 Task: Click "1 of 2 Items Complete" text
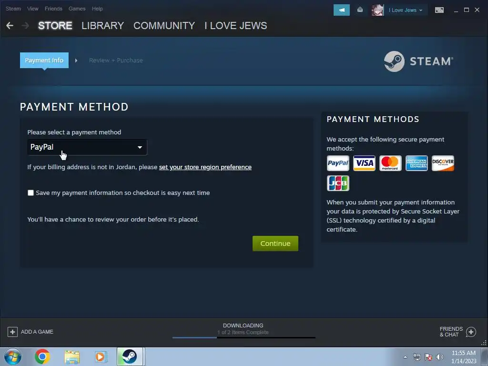tap(243, 332)
